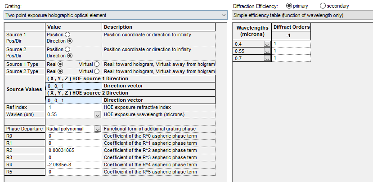
Task: Click HOE source 2 direction vector field
Action: [73, 100]
